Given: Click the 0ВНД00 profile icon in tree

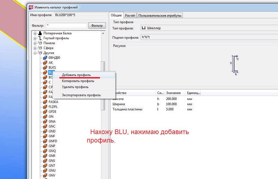Looking at the screenshot, I should [45, 58].
